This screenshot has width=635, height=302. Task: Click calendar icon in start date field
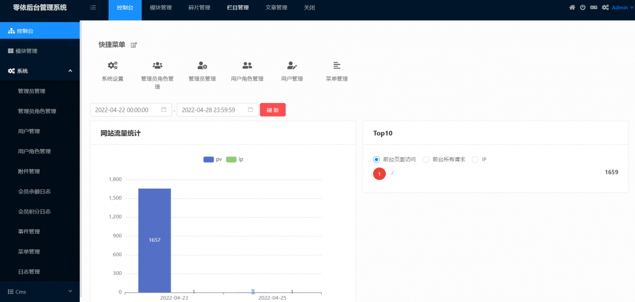coord(163,110)
